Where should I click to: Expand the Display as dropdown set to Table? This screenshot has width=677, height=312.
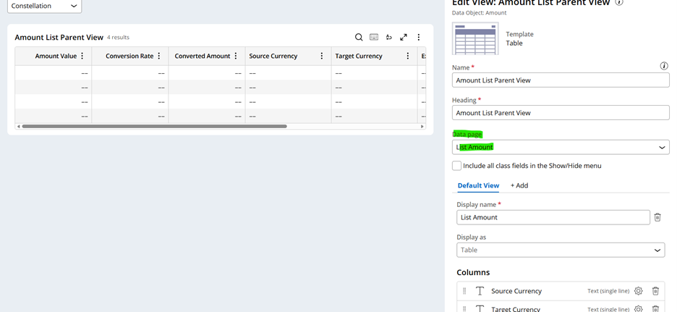click(x=561, y=250)
